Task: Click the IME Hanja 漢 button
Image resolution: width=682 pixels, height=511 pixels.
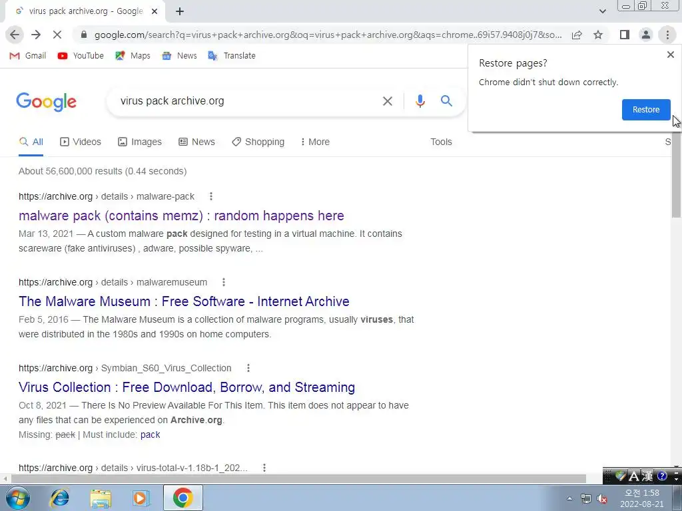Action: coord(647,476)
